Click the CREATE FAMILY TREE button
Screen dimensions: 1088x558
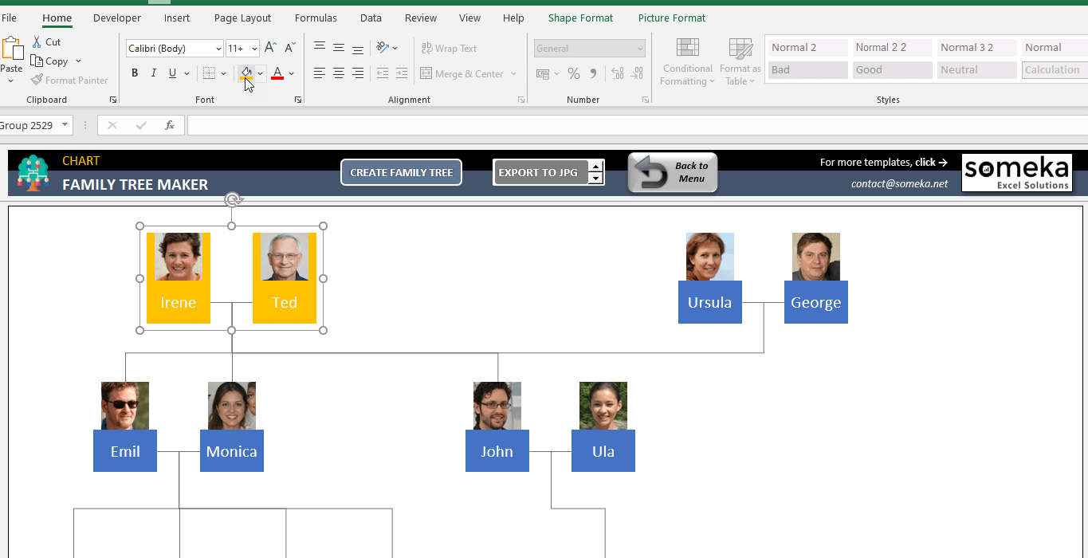coord(401,172)
